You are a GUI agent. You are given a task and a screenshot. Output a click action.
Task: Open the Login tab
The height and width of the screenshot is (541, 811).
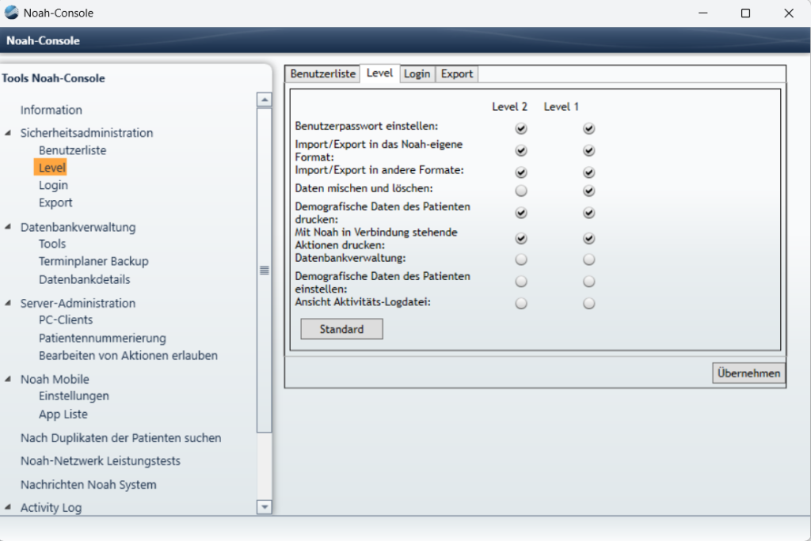point(417,74)
